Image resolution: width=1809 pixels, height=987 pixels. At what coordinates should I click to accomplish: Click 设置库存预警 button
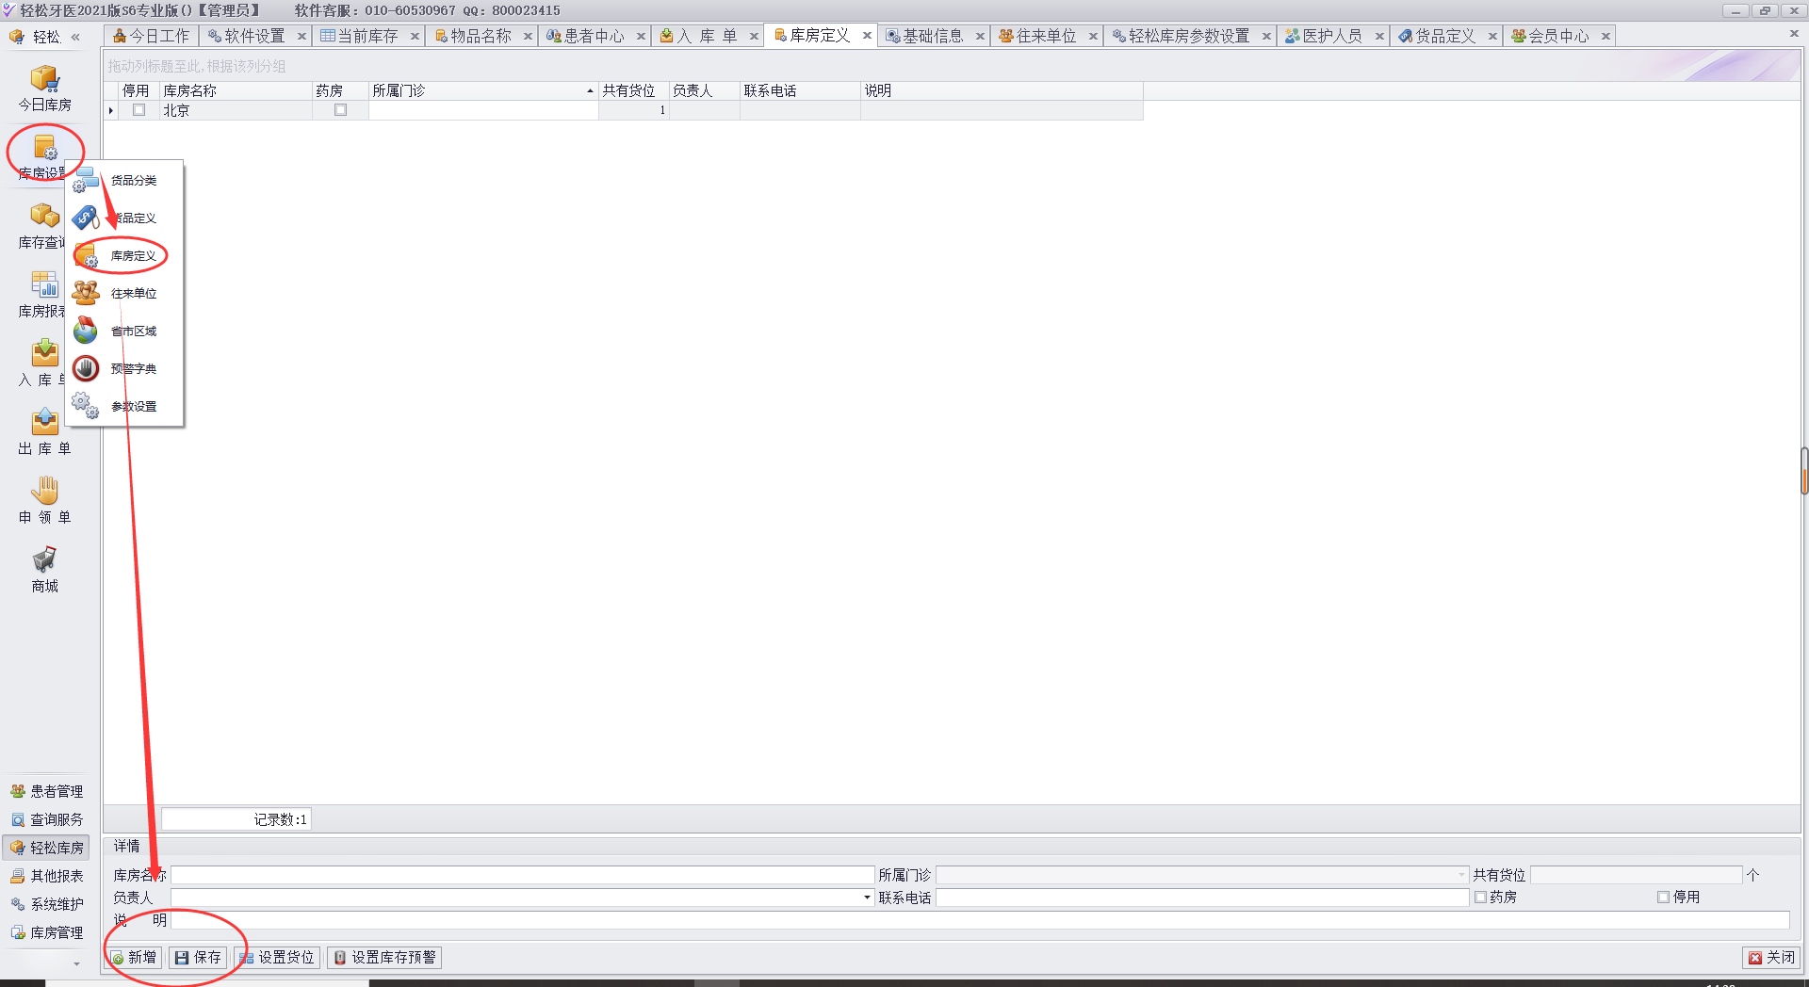point(384,958)
